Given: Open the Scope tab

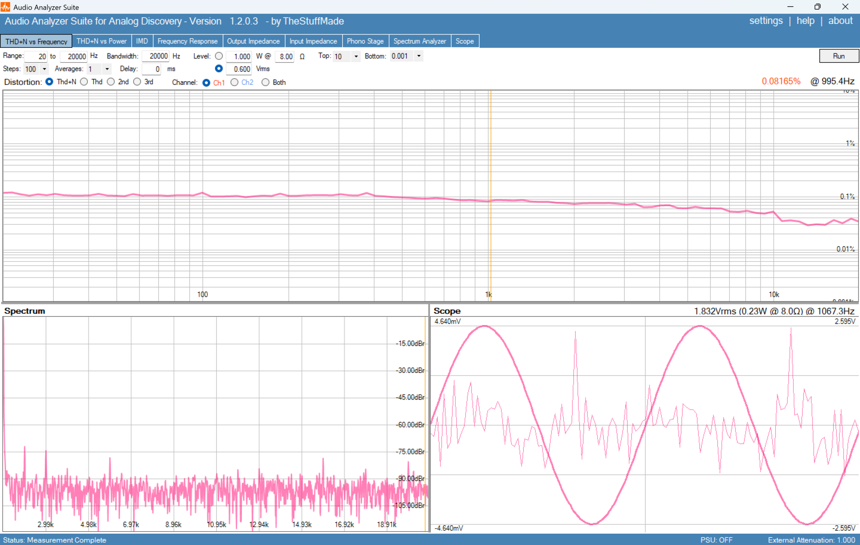Looking at the screenshot, I should [x=465, y=41].
